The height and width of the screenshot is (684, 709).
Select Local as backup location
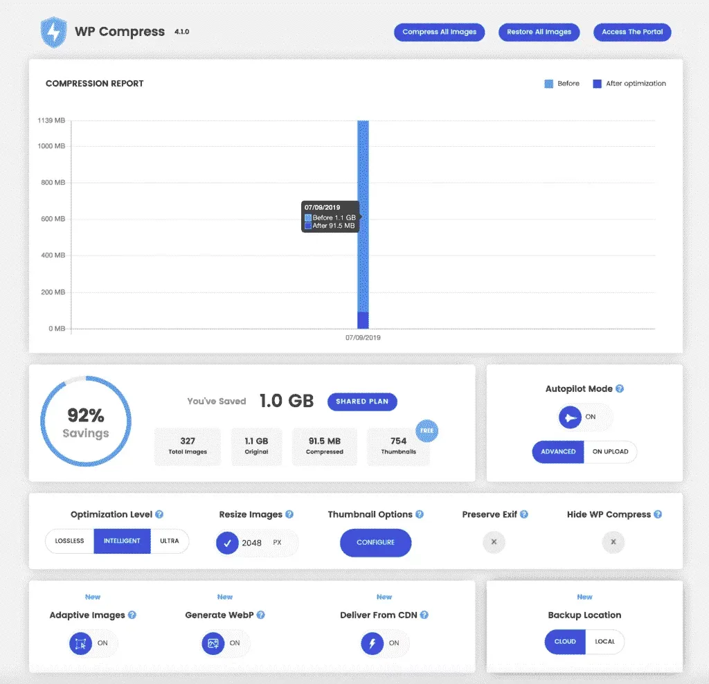604,642
